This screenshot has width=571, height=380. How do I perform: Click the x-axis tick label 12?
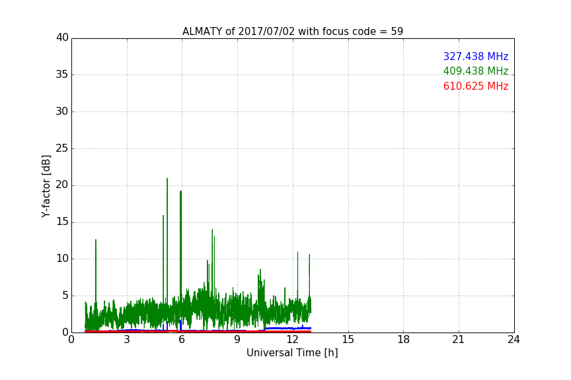(x=293, y=340)
